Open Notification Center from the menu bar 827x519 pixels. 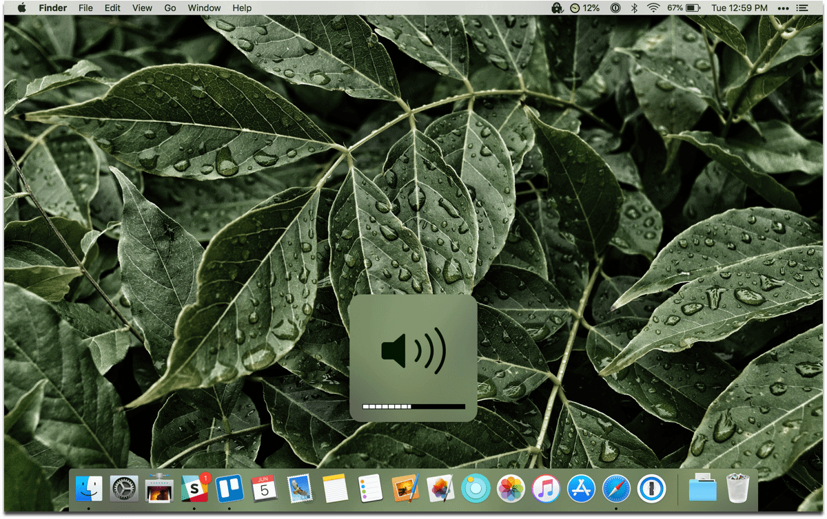[801, 8]
